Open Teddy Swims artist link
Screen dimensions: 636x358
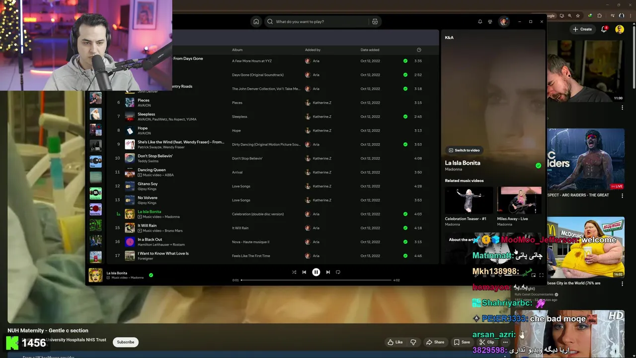click(x=148, y=161)
